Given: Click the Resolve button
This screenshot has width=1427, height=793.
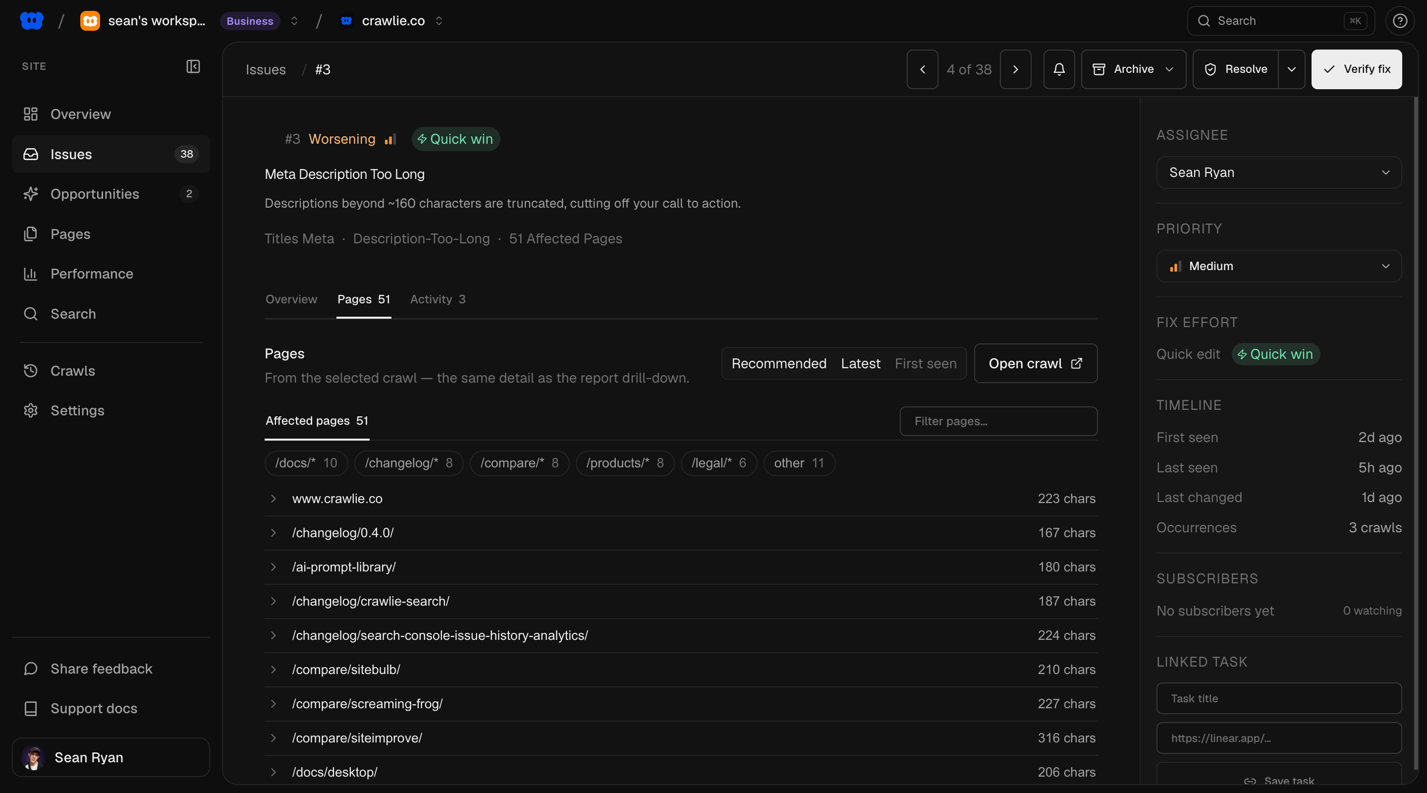Looking at the screenshot, I should point(1235,69).
